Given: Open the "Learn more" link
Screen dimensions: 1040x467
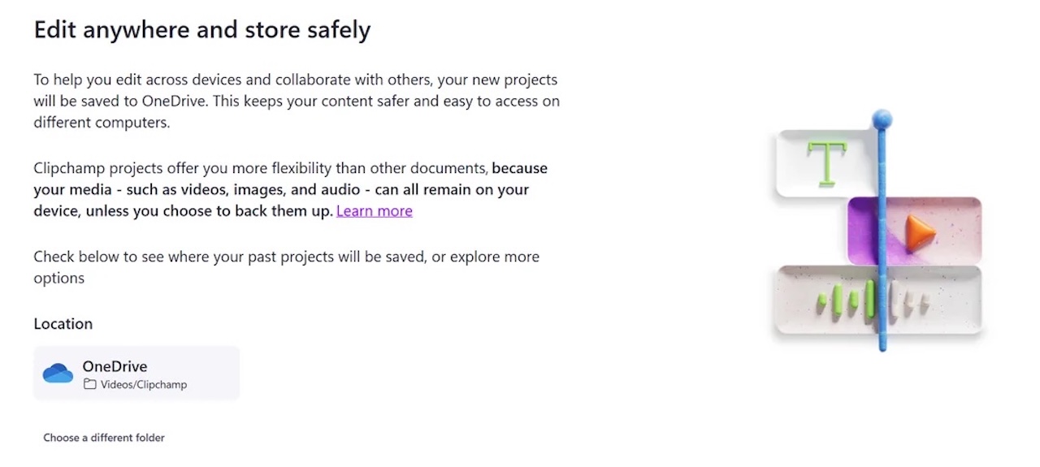Looking at the screenshot, I should pyautogui.click(x=374, y=211).
